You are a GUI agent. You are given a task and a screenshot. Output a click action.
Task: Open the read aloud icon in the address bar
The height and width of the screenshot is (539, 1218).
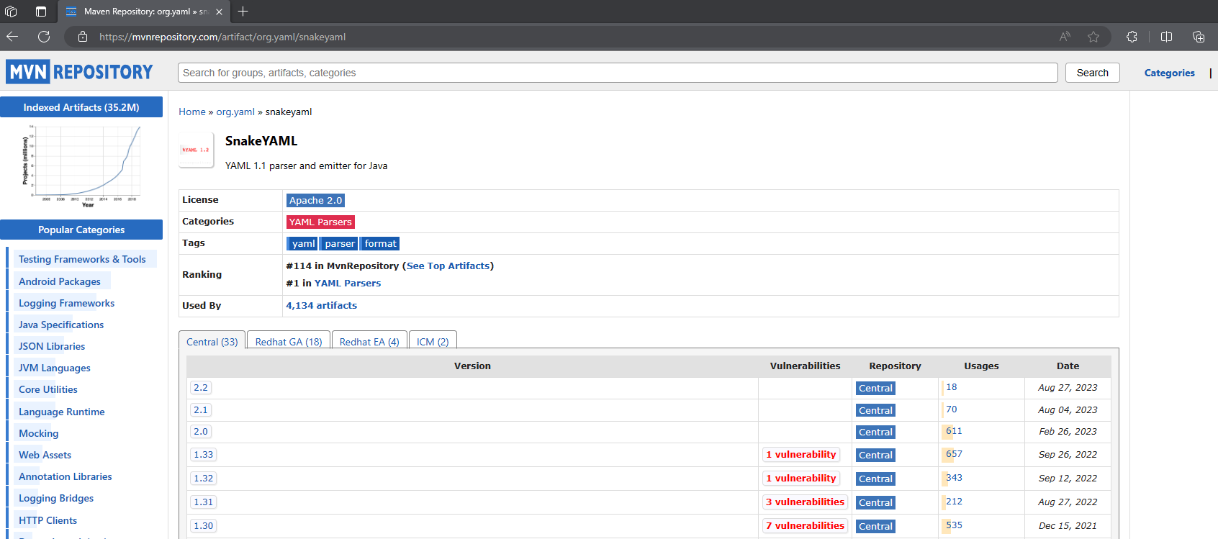(1065, 37)
